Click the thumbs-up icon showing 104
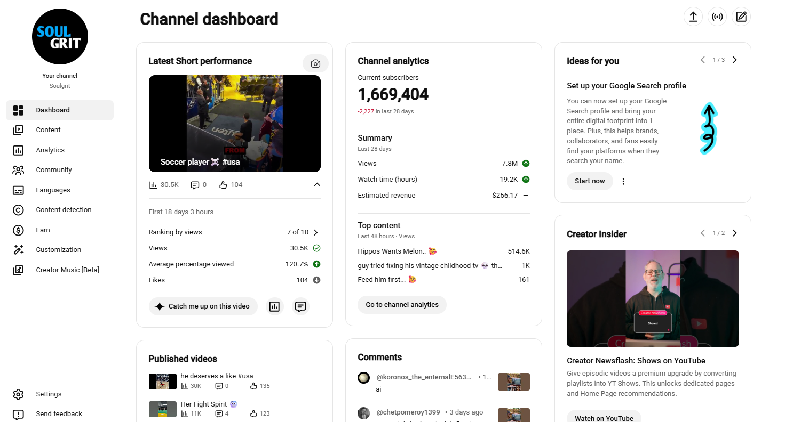Image resolution: width=785 pixels, height=422 pixels. pyautogui.click(x=223, y=185)
